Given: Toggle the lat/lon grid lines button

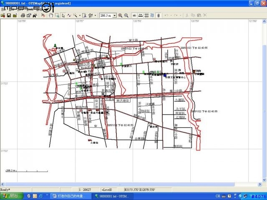Looking at the screenshot, I should (x=146, y=15).
